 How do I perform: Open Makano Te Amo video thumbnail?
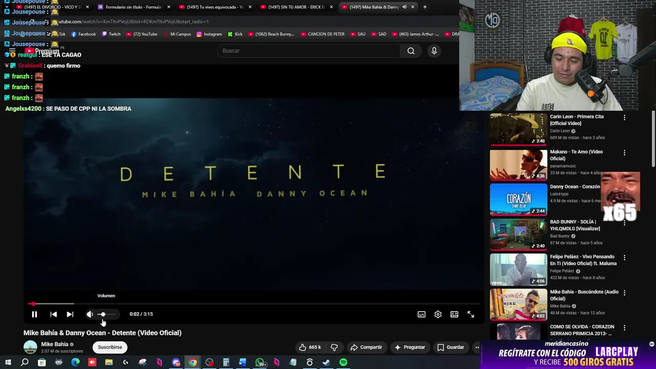coord(518,165)
